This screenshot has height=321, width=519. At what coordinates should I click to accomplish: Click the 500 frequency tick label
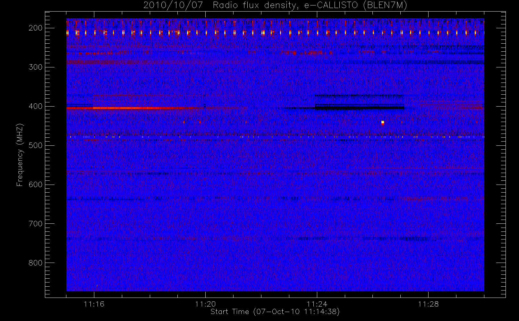(35, 145)
